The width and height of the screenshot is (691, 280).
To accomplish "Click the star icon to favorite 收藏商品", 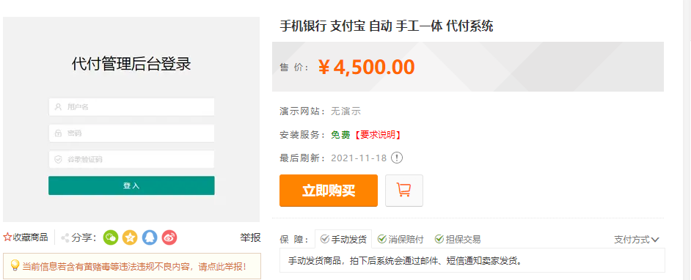I will [x=7, y=237].
